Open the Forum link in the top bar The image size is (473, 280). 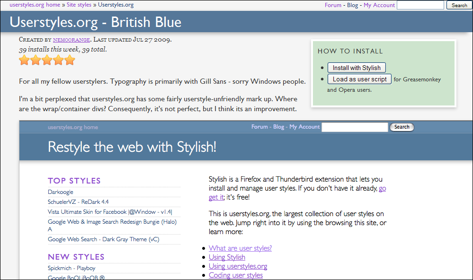click(x=333, y=5)
